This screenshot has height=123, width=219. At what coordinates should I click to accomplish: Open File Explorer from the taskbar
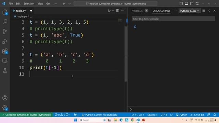tap(115, 120)
